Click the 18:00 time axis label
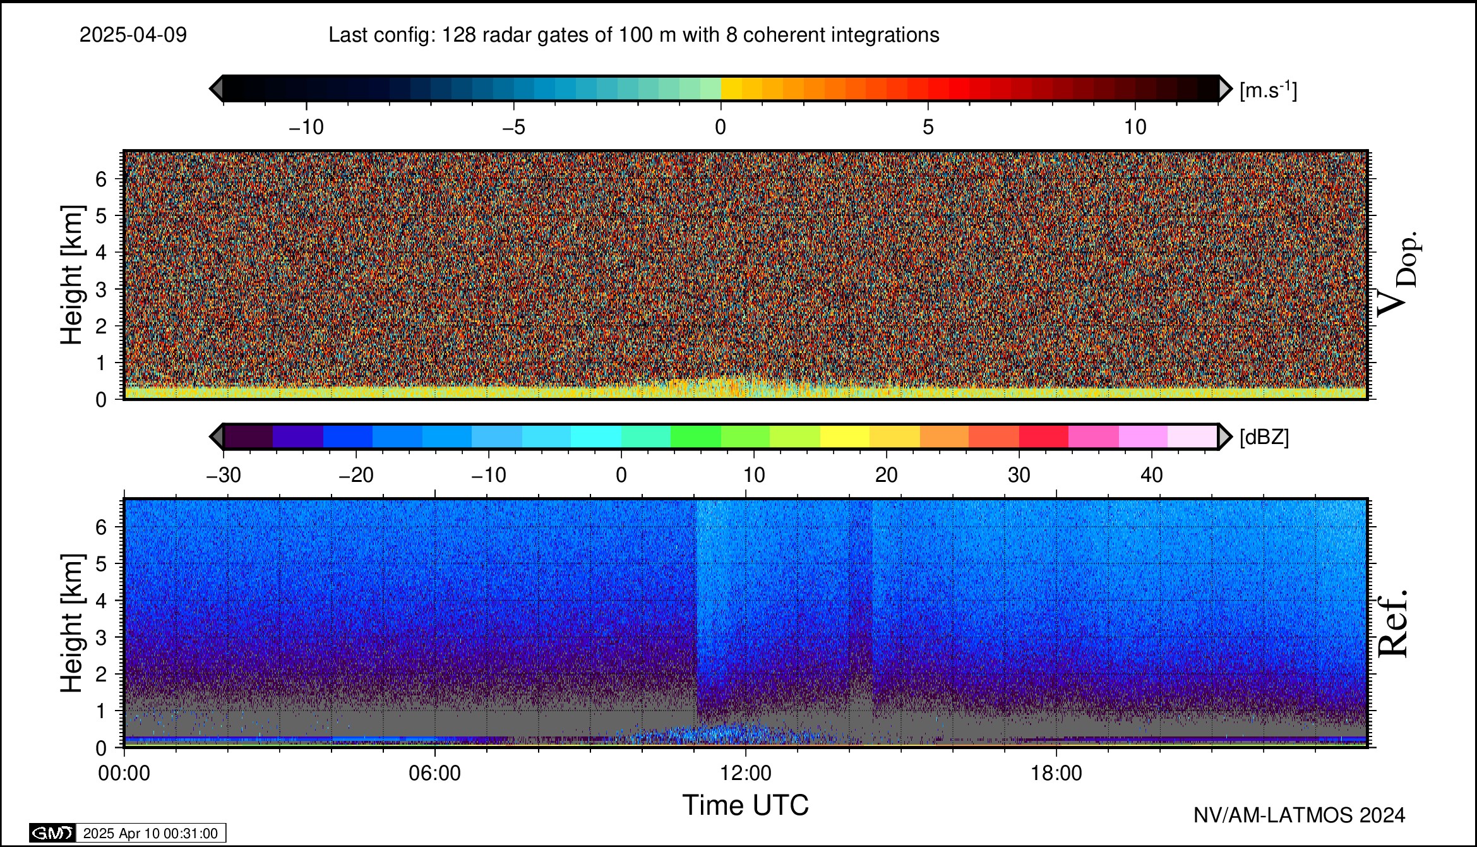 point(1056,773)
